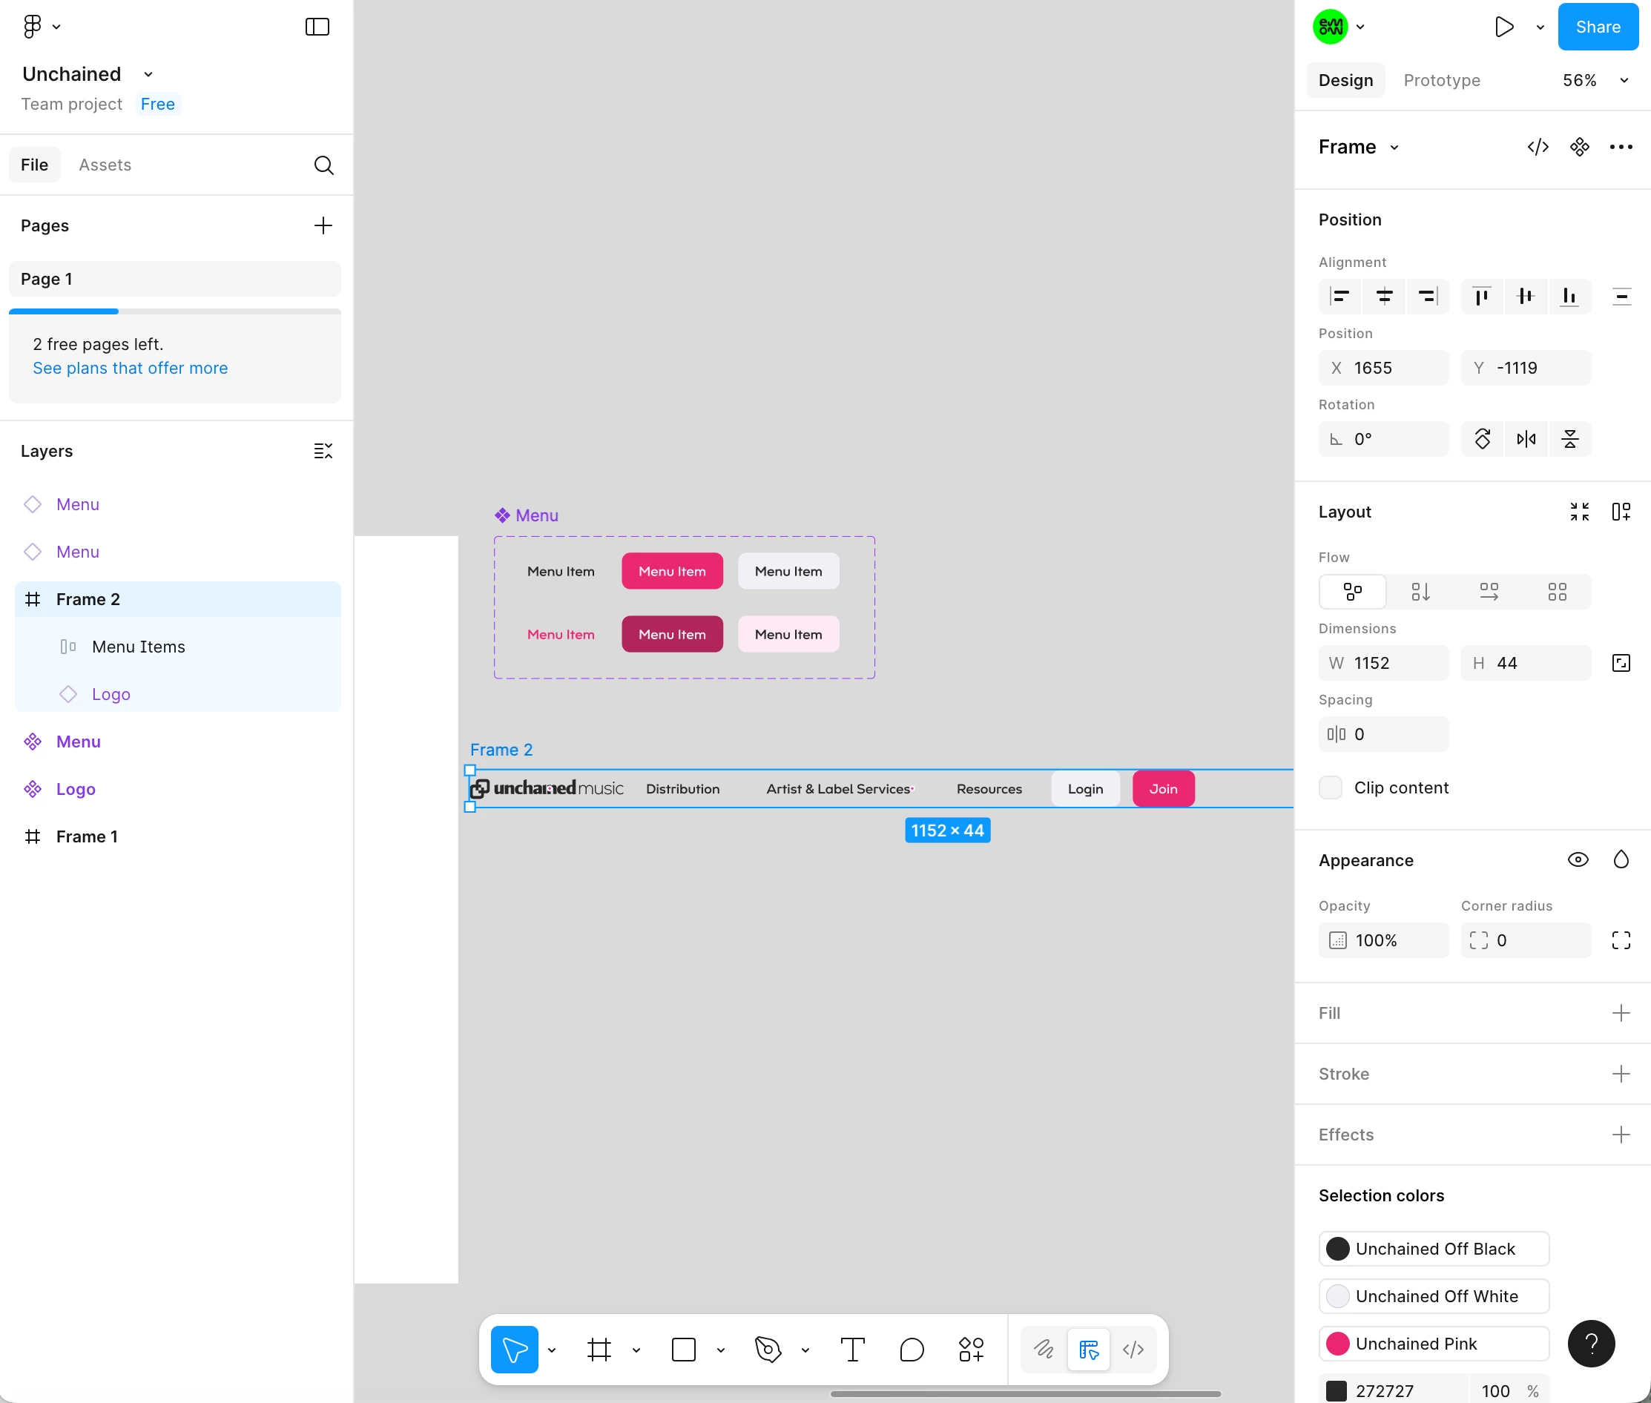This screenshot has height=1403, width=1651.
Task: Enable the Clip content checkbox
Action: coord(1331,788)
